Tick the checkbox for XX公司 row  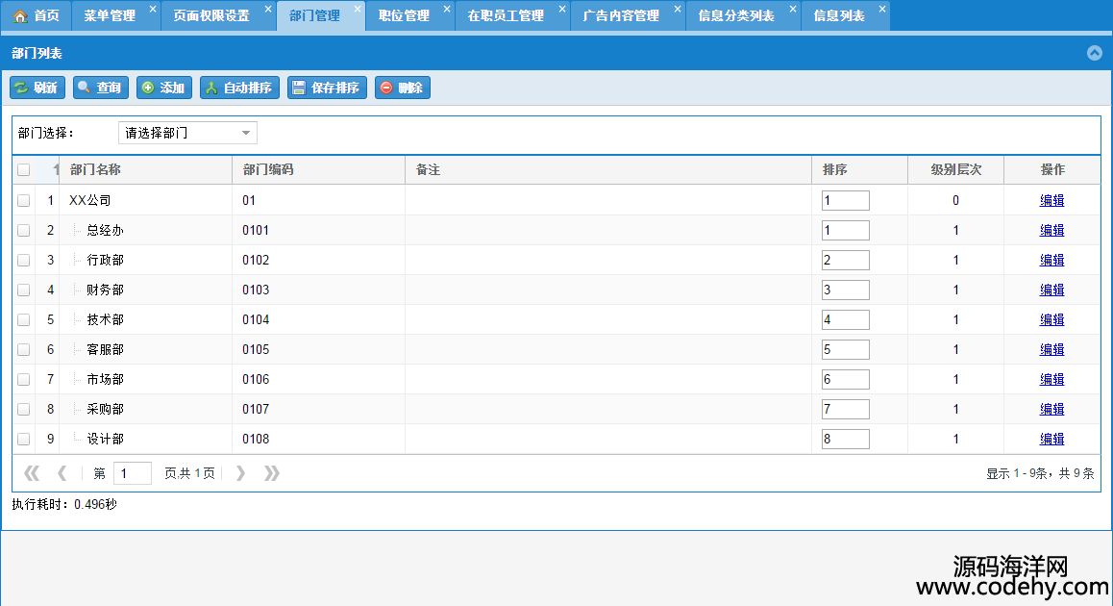pyautogui.click(x=24, y=201)
